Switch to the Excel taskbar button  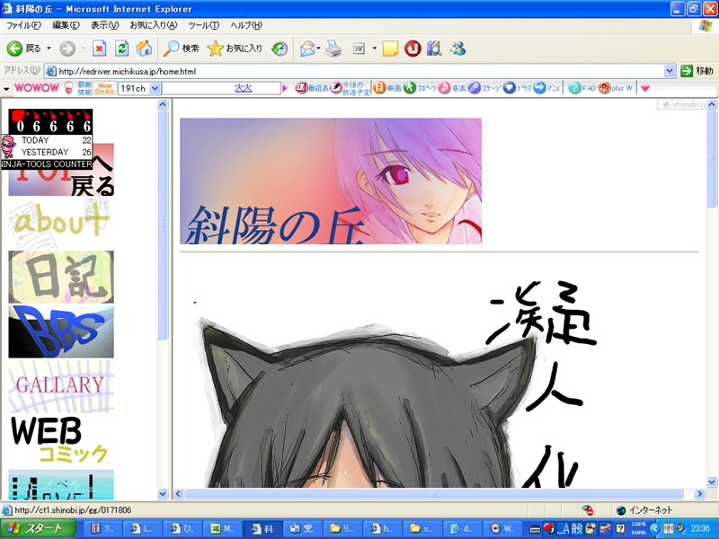[222, 528]
